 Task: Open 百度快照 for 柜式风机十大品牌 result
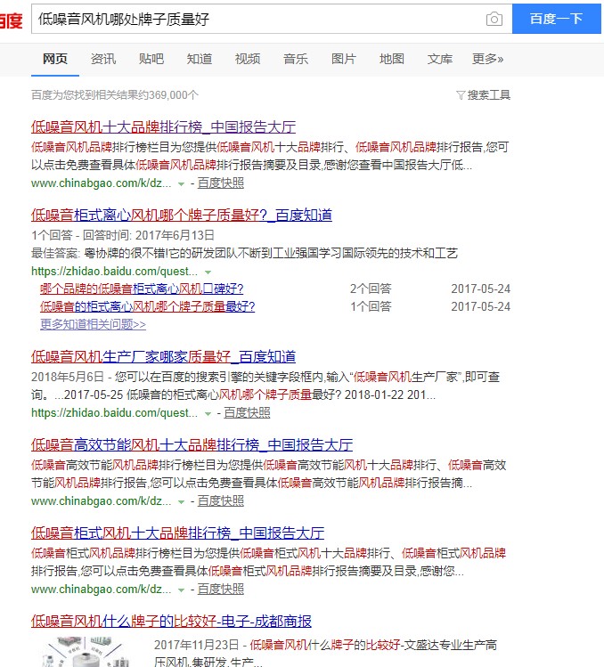click(x=221, y=590)
